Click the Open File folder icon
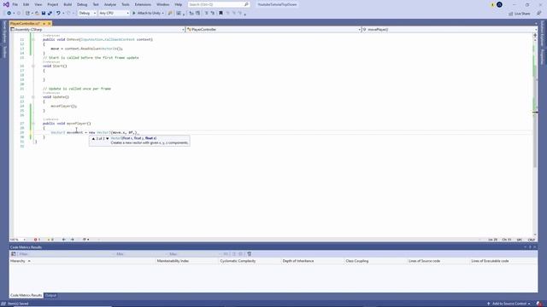 point(37,14)
